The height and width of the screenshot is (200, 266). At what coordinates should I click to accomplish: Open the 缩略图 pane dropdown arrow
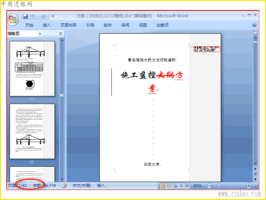[x=40, y=34]
